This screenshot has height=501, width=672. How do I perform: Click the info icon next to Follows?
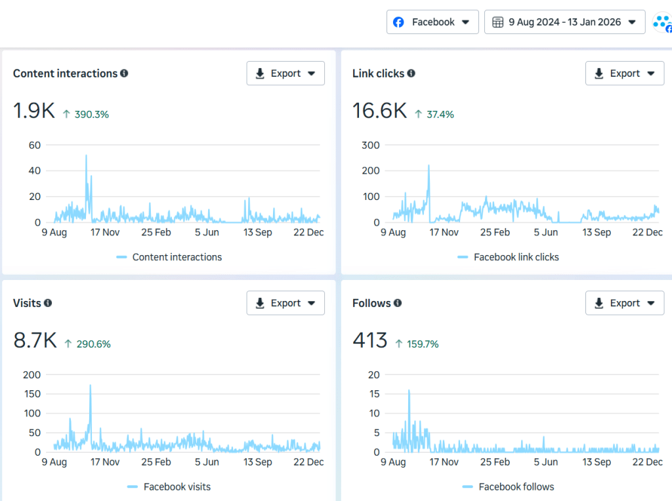pos(398,303)
